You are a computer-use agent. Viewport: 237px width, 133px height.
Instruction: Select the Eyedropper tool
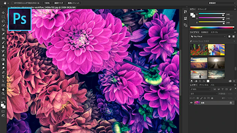(x=3, y=34)
